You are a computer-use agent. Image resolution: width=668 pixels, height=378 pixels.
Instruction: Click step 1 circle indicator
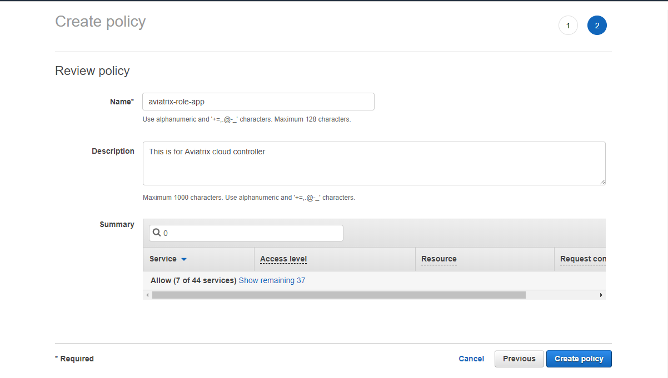point(568,26)
